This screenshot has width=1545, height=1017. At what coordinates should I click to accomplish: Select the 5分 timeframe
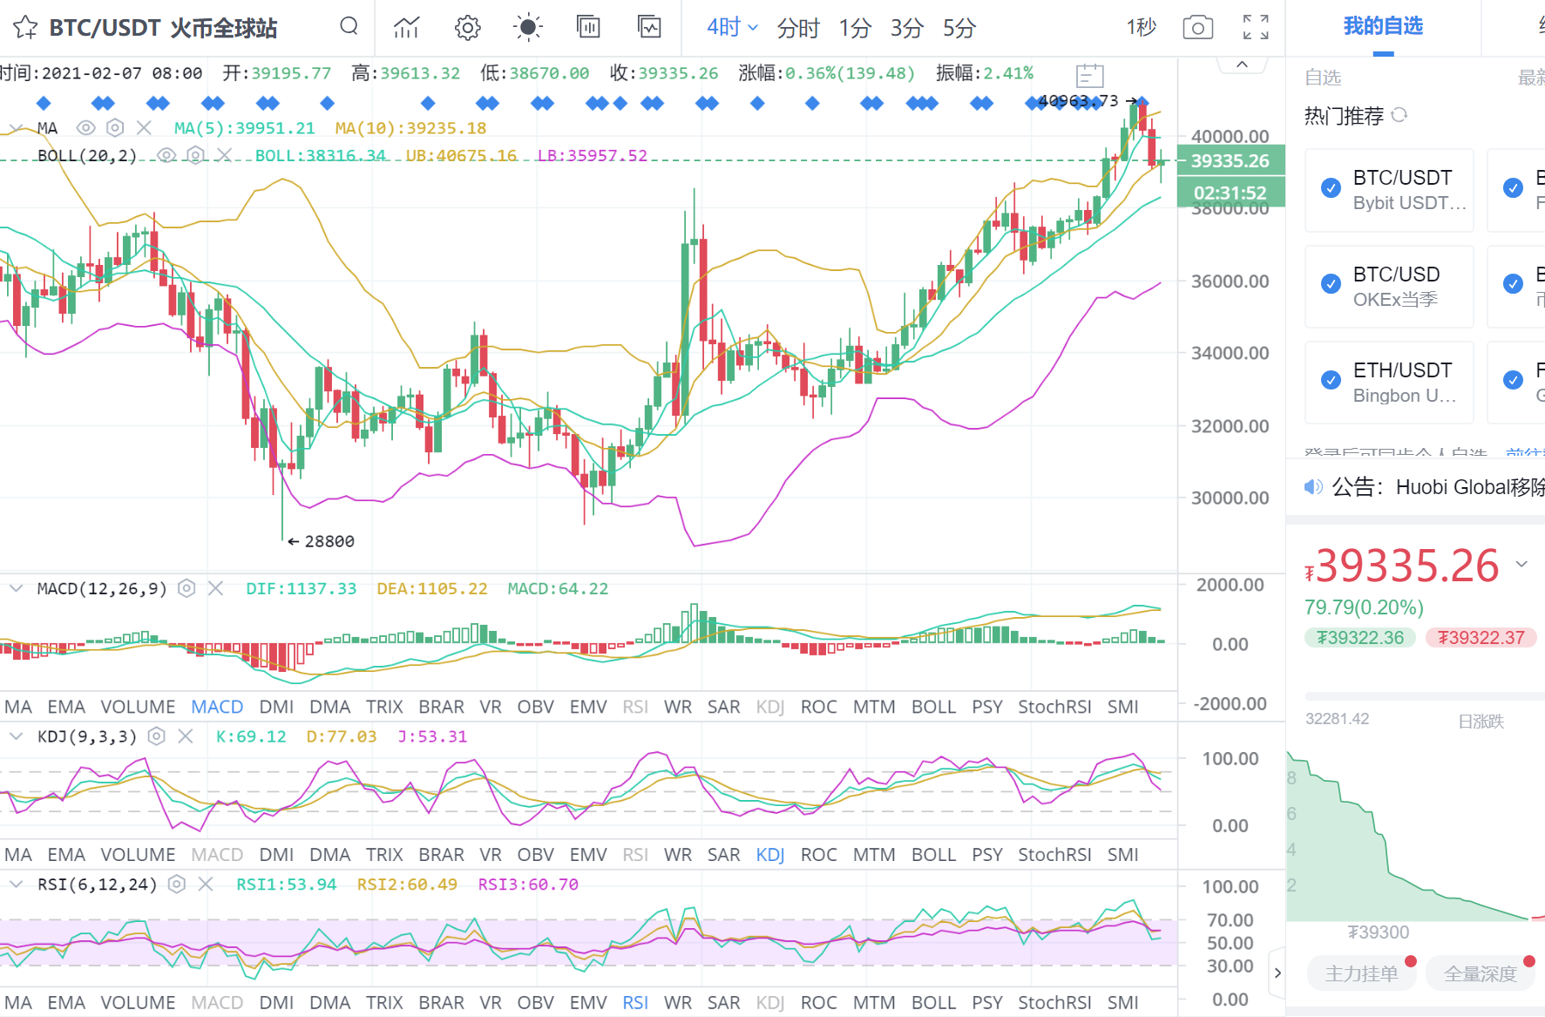959,28
